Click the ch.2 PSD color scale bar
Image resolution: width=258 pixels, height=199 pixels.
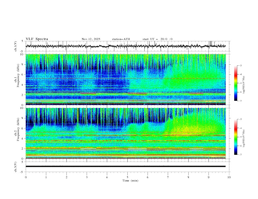pos(236,137)
